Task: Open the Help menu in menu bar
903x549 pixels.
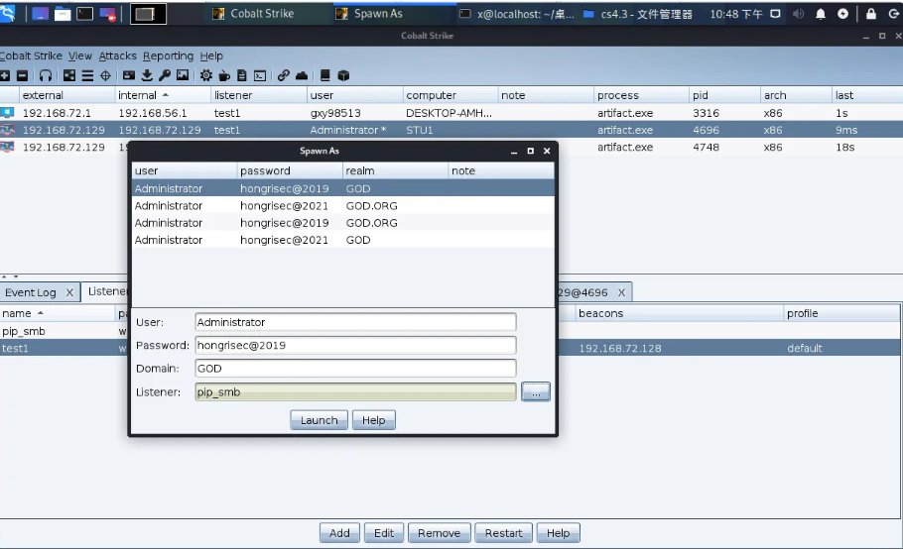Action: tap(211, 55)
